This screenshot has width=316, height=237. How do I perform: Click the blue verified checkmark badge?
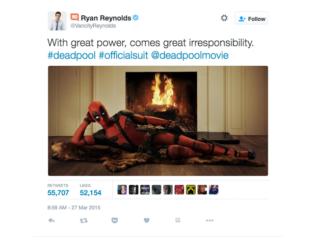(x=136, y=18)
